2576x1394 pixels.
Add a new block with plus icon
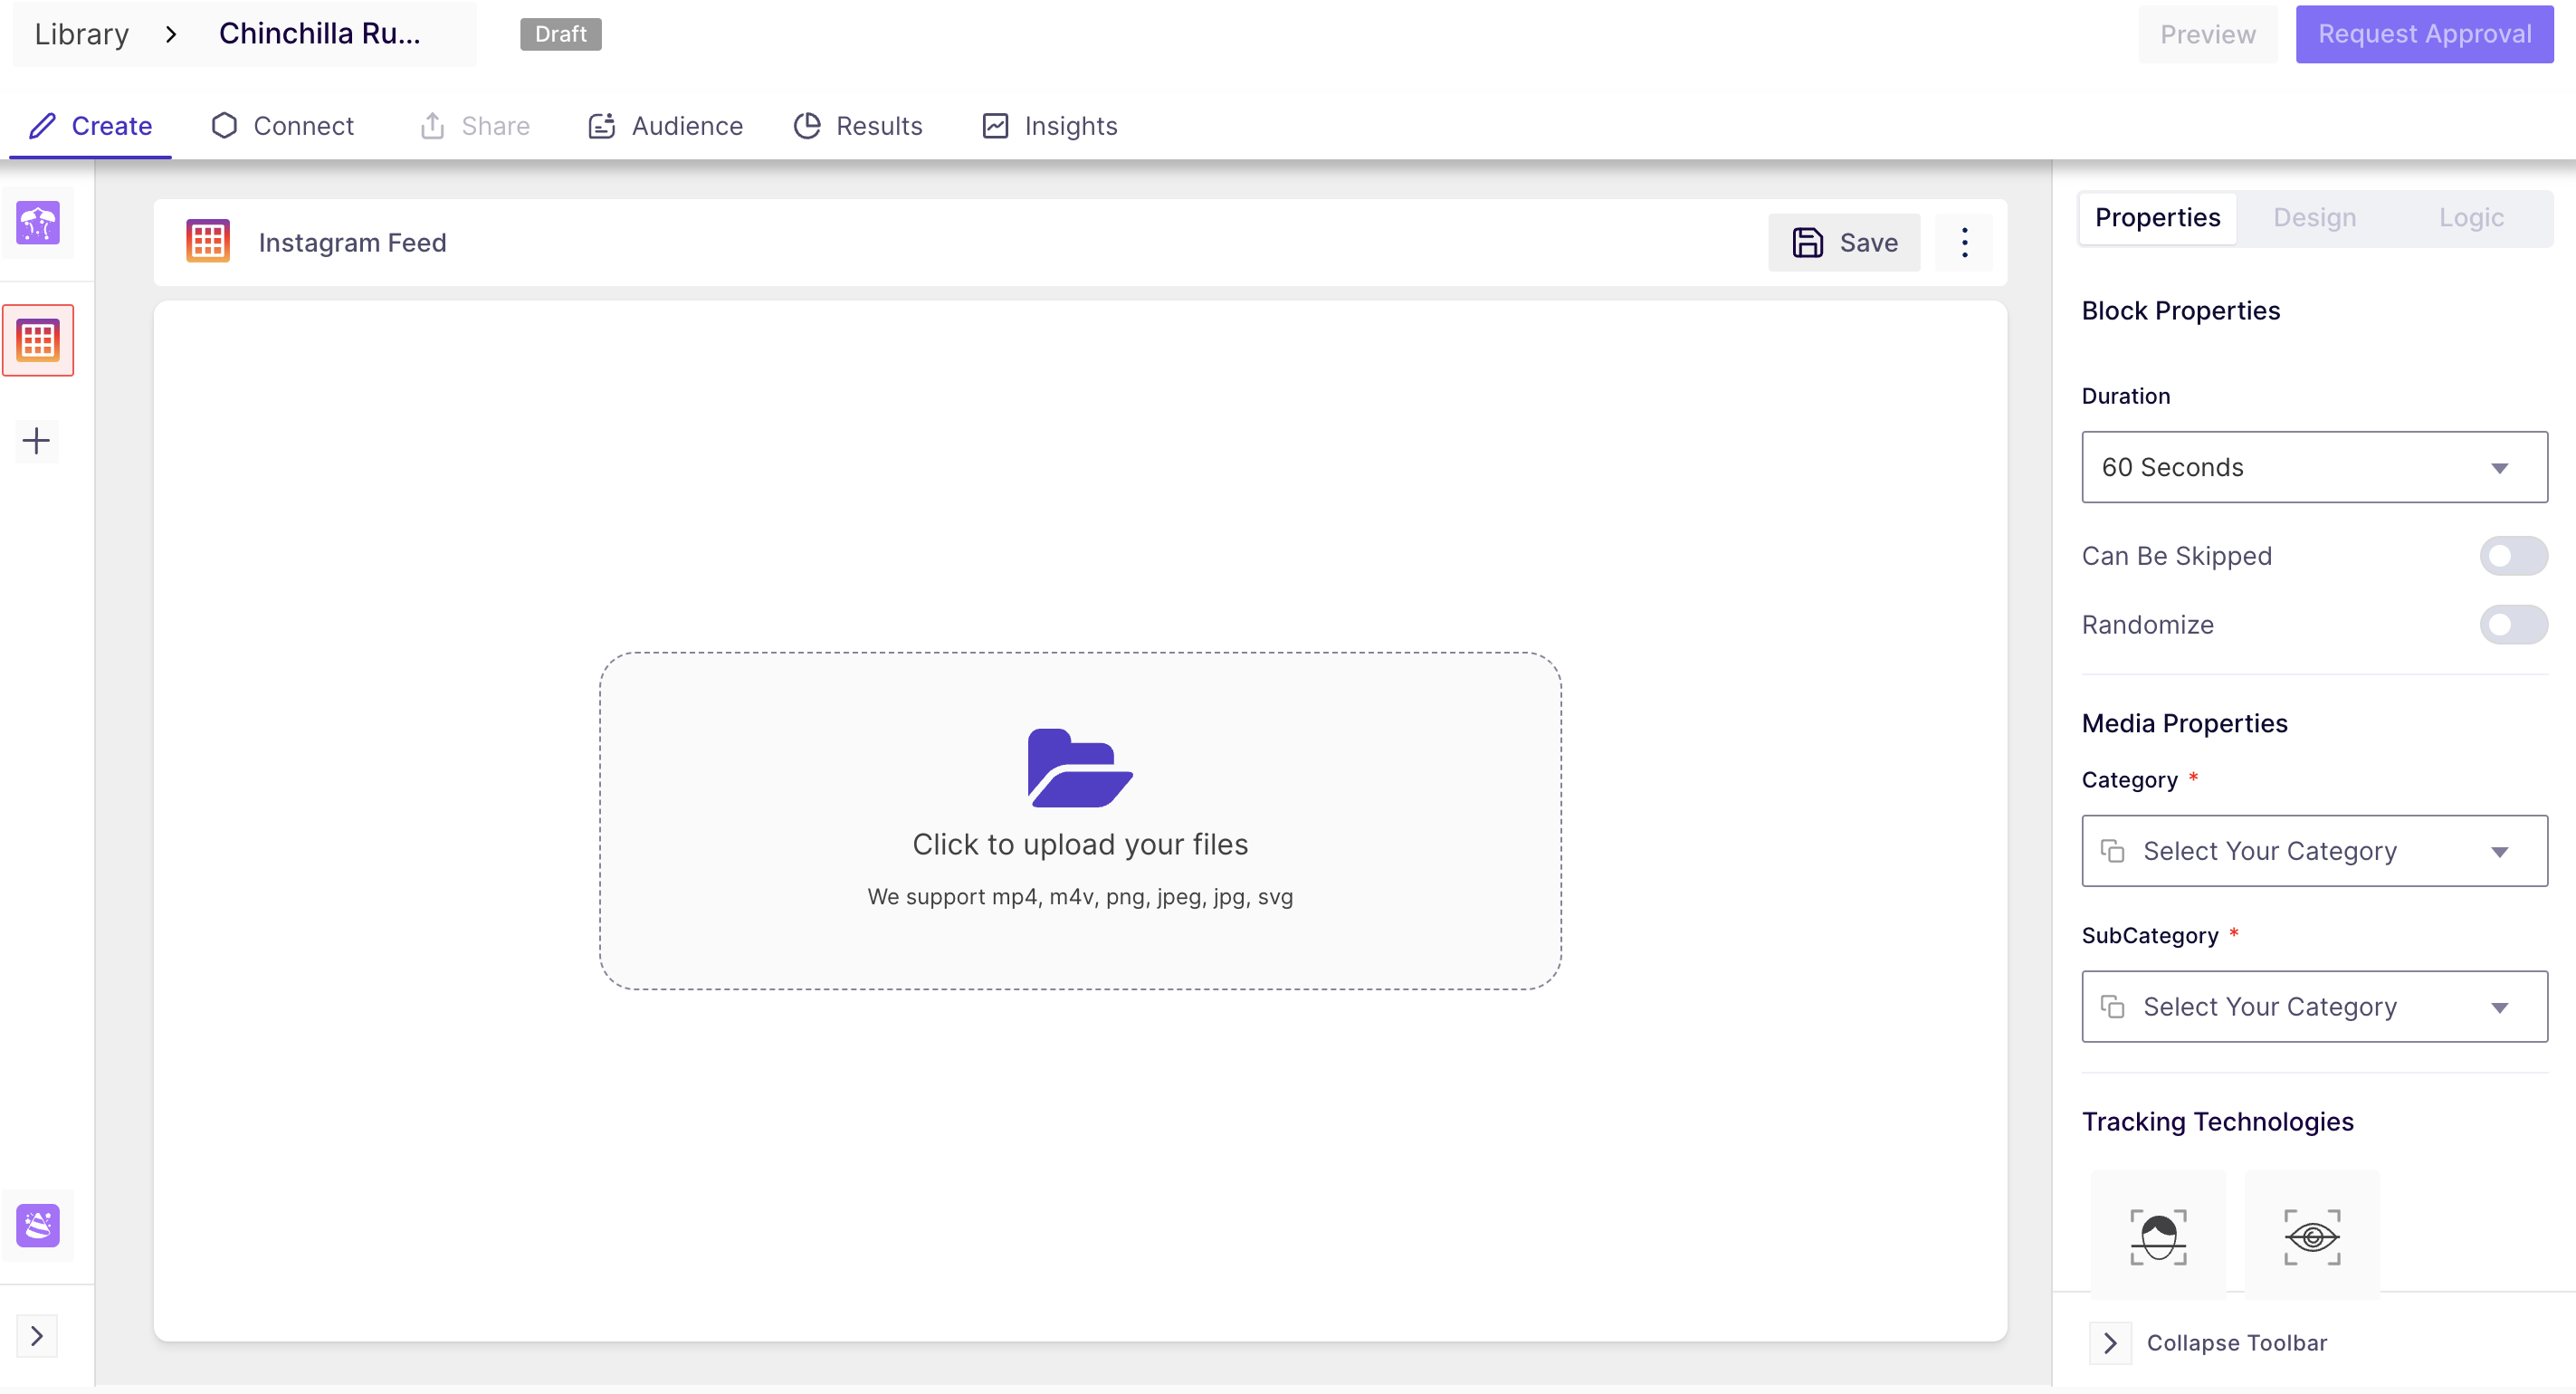pyautogui.click(x=37, y=441)
